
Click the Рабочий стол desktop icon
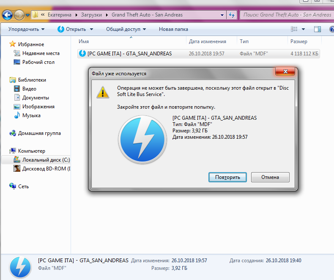(x=17, y=62)
